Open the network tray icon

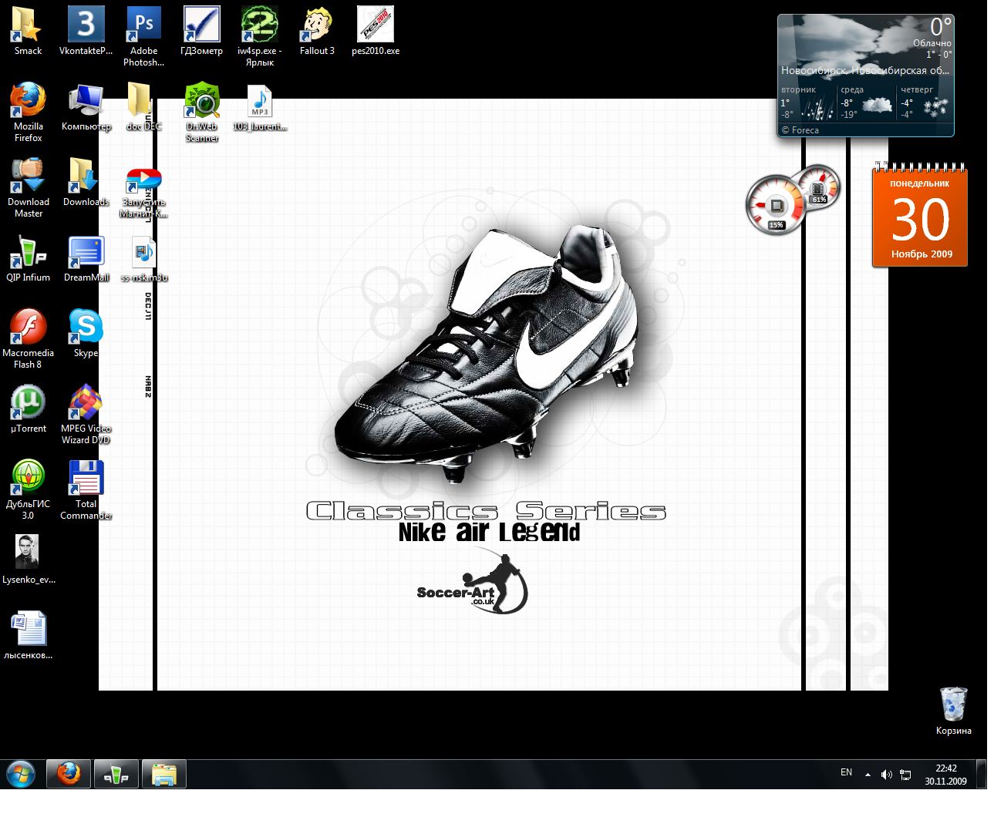pos(905,775)
